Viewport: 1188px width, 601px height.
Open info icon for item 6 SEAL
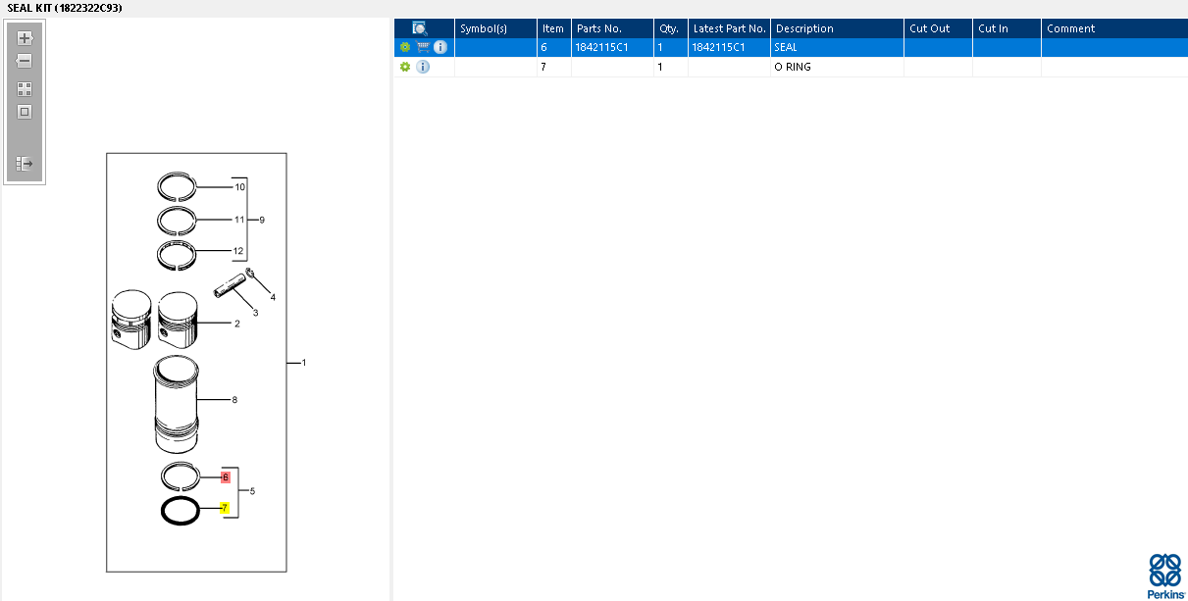pos(440,47)
